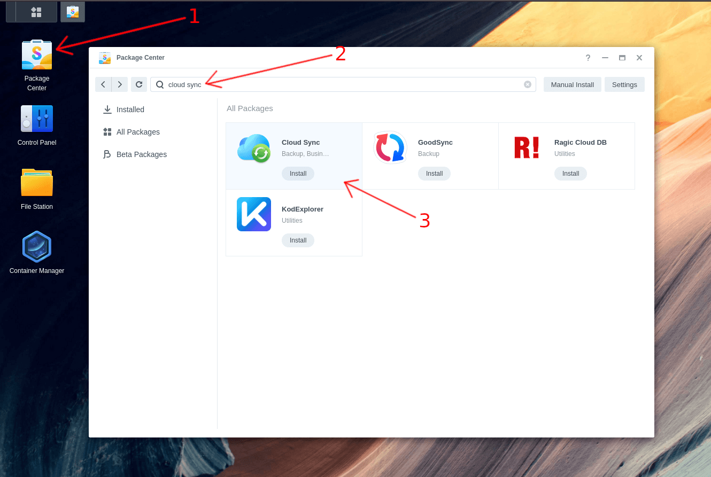Click the Manual Install button
Image resolution: width=711 pixels, height=477 pixels.
coord(572,84)
